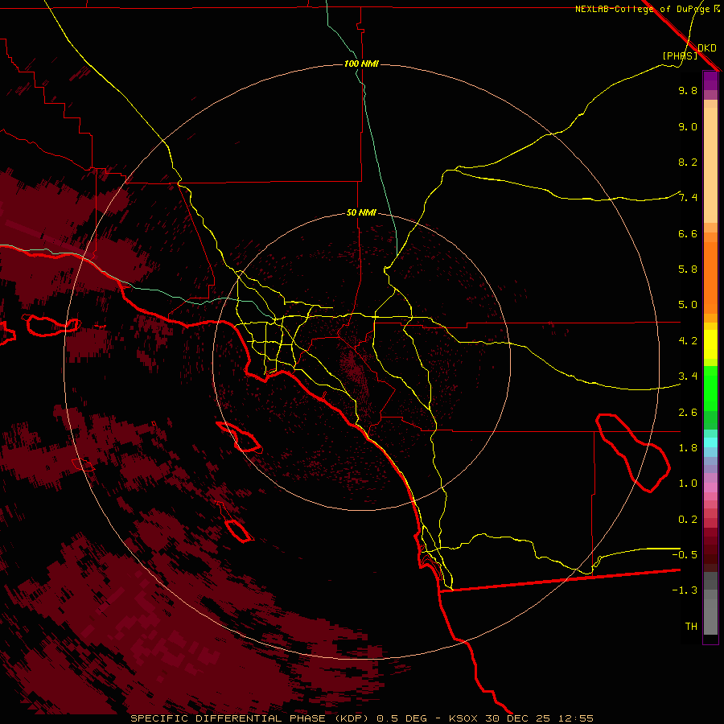Image resolution: width=724 pixels, height=724 pixels.
Task: Click the 4.2 value on color scale
Action: [x=688, y=341]
